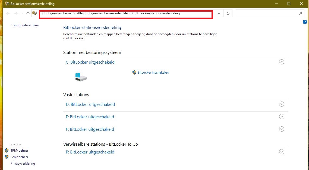
Task: Click the Zie ook label
Action: point(16,144)
